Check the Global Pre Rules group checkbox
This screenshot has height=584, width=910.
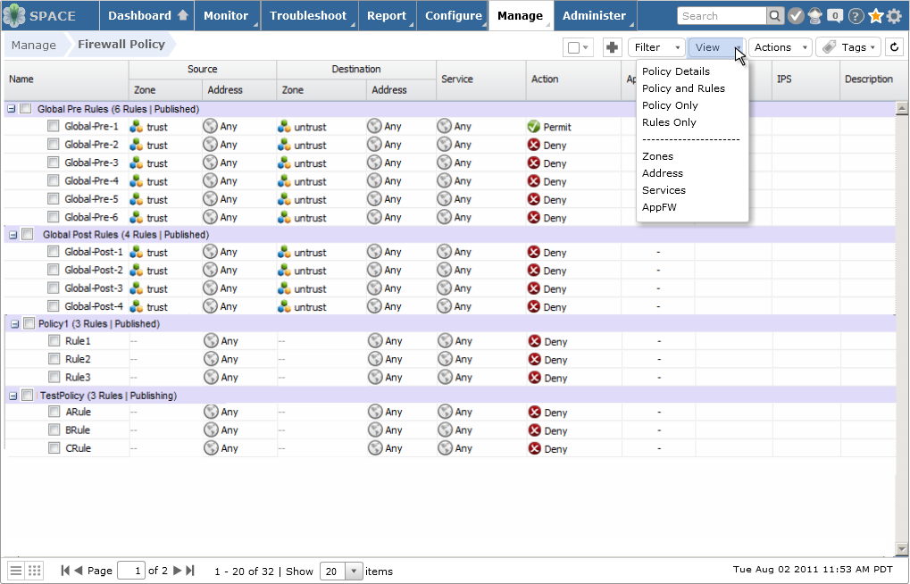pyautogui.click(x=26, y=109)
